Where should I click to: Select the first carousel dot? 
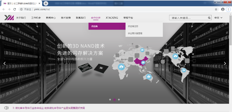click(110, 100)
